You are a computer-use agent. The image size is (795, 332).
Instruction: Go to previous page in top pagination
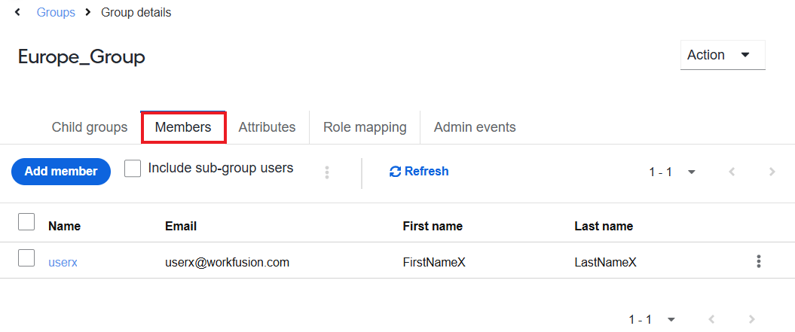pos(732,172)
